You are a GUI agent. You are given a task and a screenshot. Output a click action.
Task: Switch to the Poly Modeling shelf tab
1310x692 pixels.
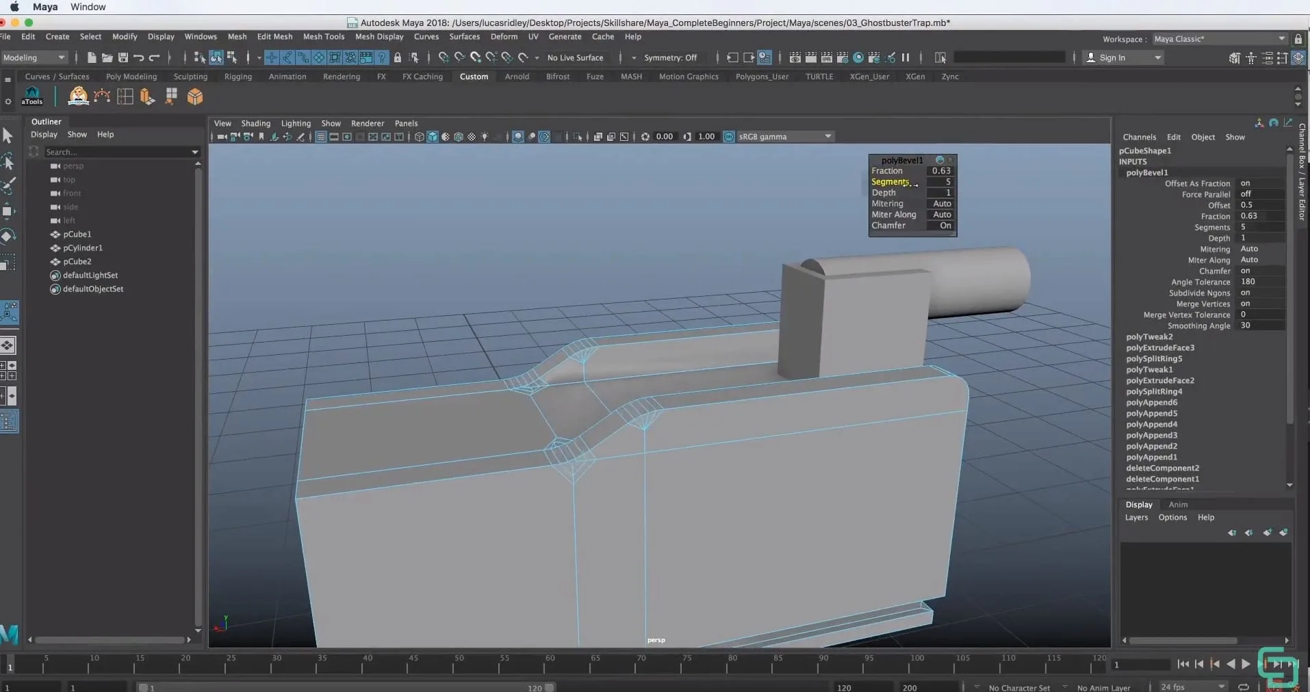[x=131, y=77]
